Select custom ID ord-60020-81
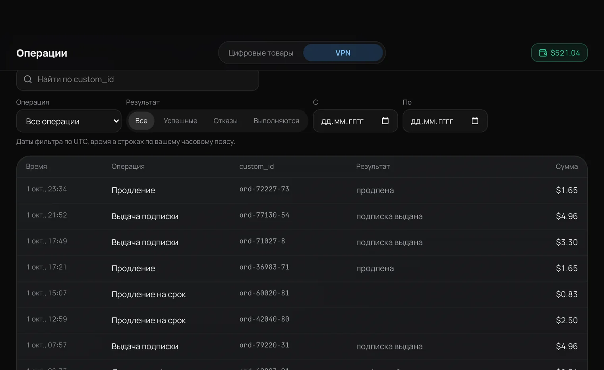The width and height of the screenshot is (604, 370). tap(264, 293)
